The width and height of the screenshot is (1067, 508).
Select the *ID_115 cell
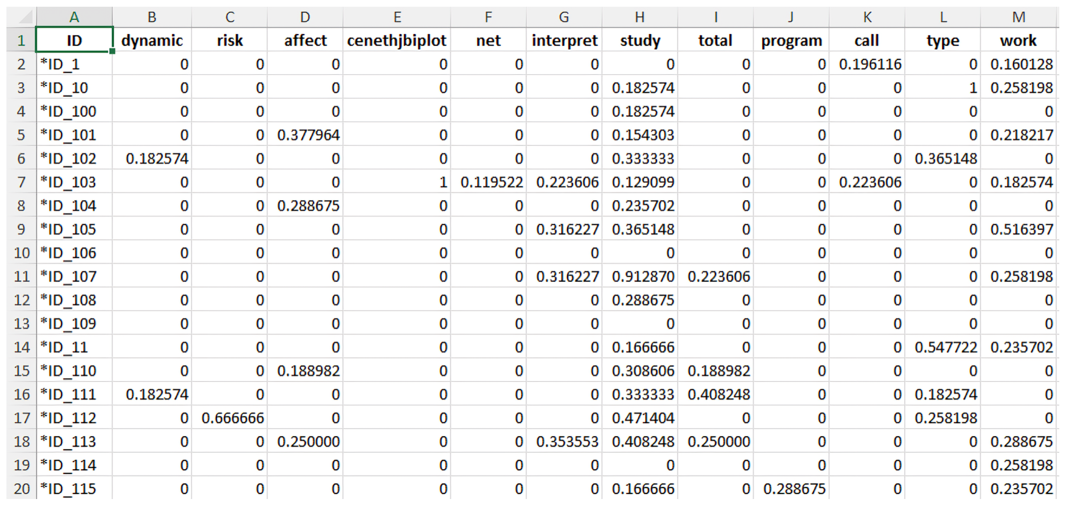(74, 488)
